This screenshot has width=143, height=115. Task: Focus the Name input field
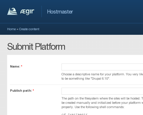click(102, 67)
